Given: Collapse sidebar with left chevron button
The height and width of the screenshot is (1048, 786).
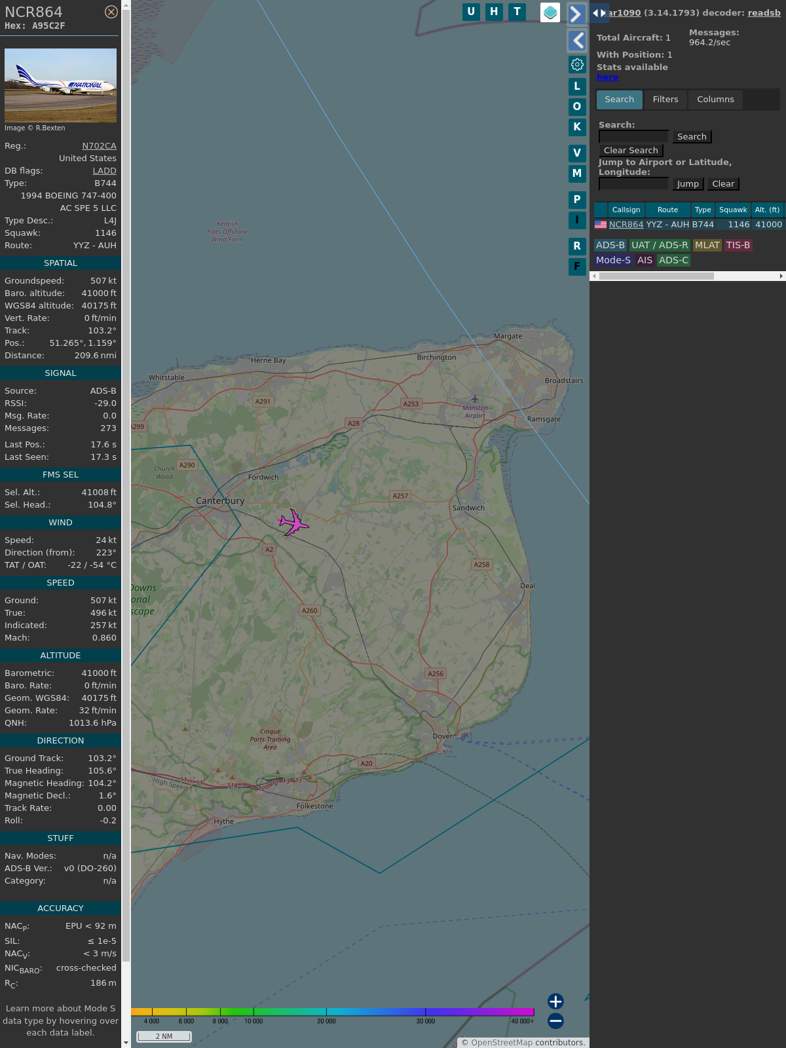Looking at the screenshot, I should pos(576,41).
